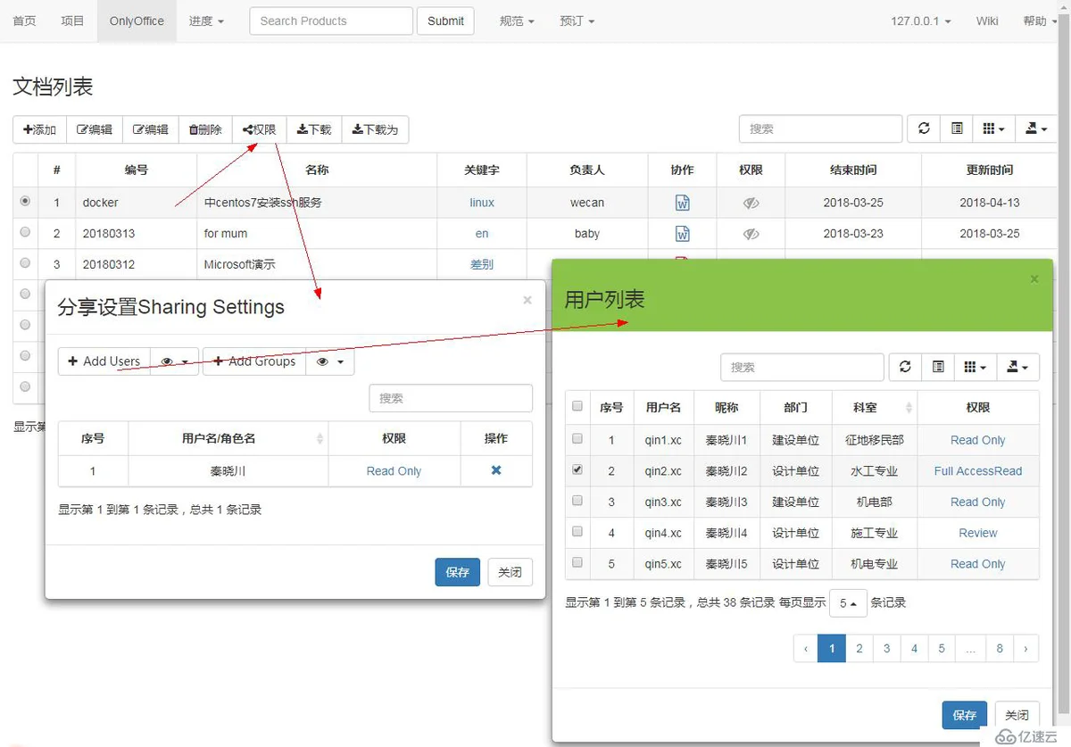Refresh the document list table

pos(924,129)
